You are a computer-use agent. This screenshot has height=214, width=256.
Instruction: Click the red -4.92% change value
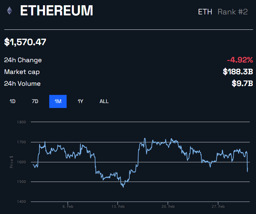click(x=240, y=60)
